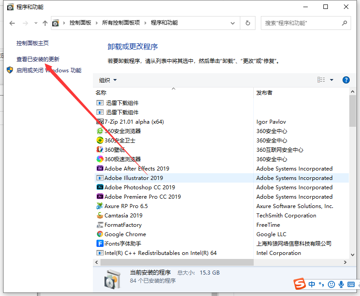
Task: Select iFonts字体助手 icon
Action: coord(100,243)
